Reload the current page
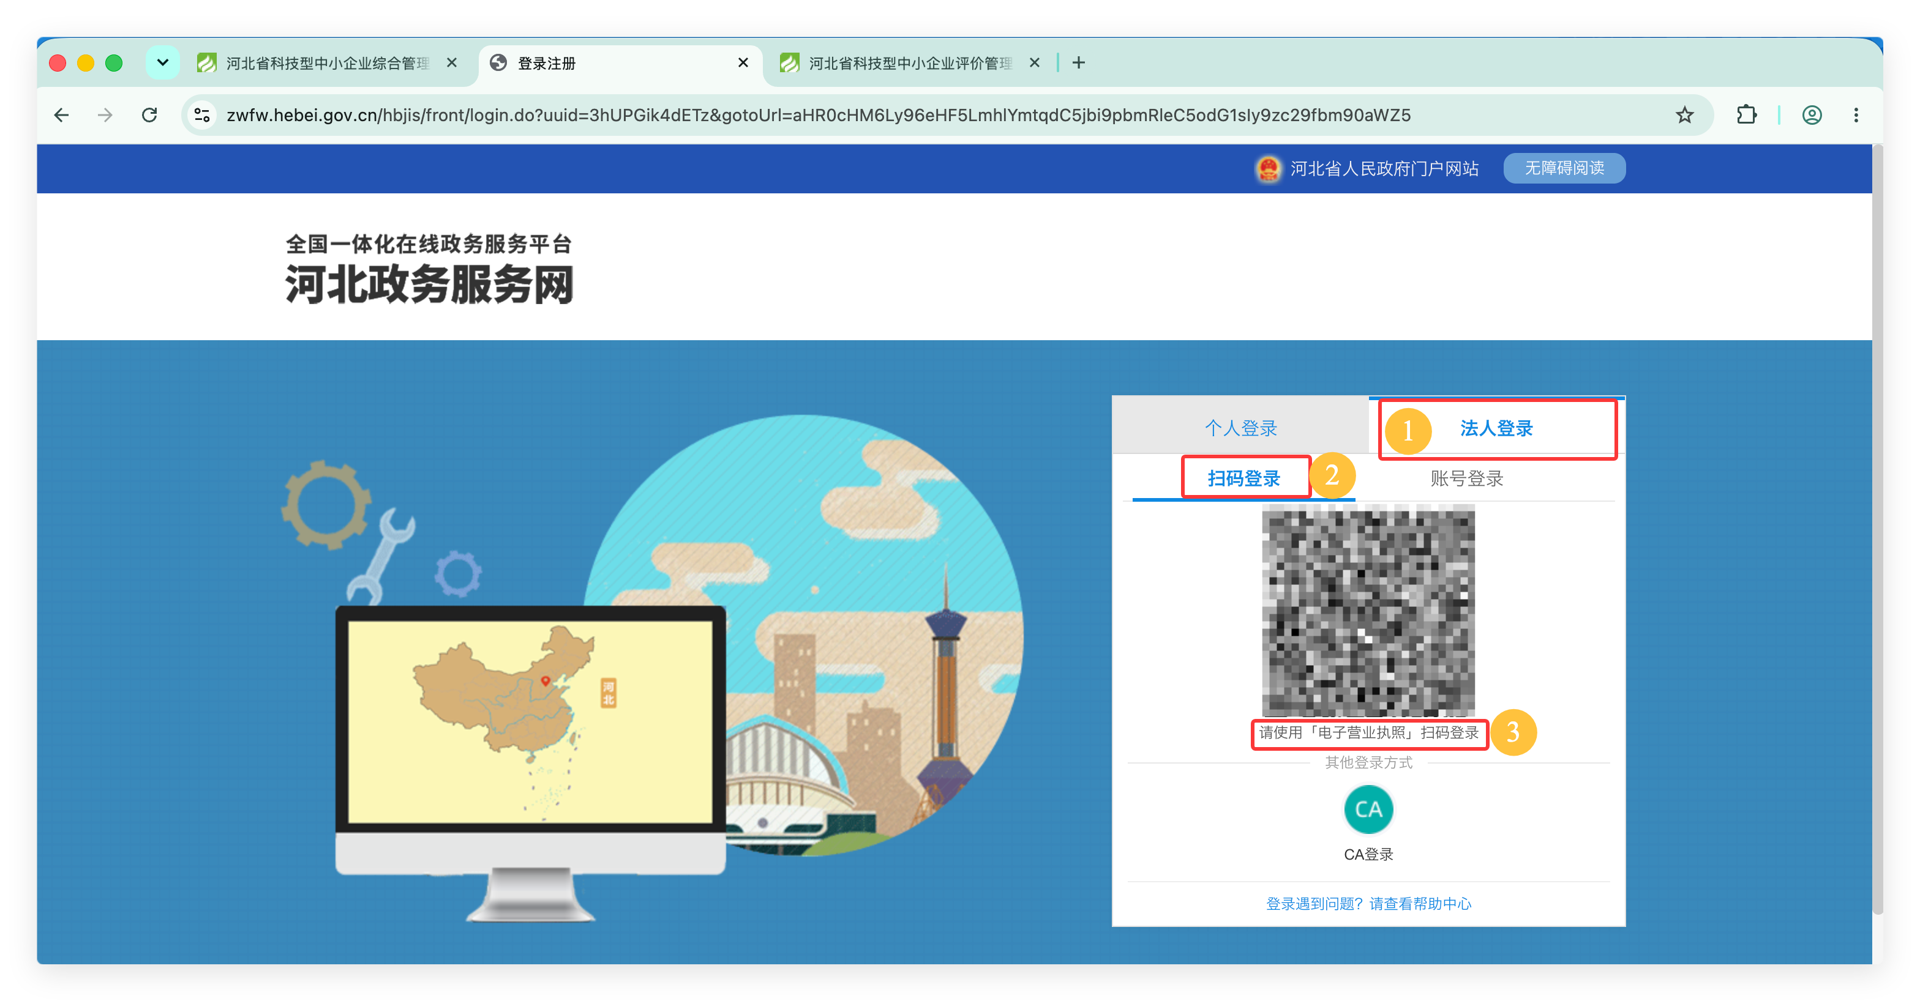1920x1001 pixels. 149,114
